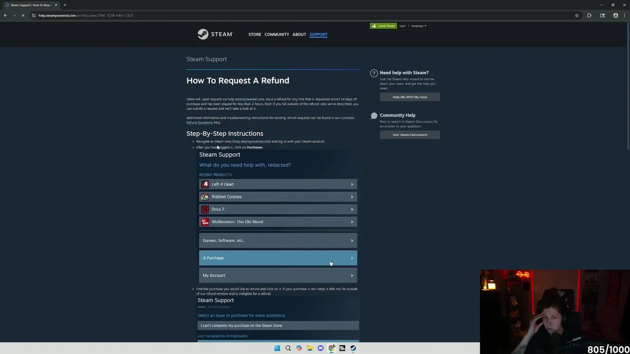
Task: Click Help Me With My Issue button
Action: (x=409, y=97)
